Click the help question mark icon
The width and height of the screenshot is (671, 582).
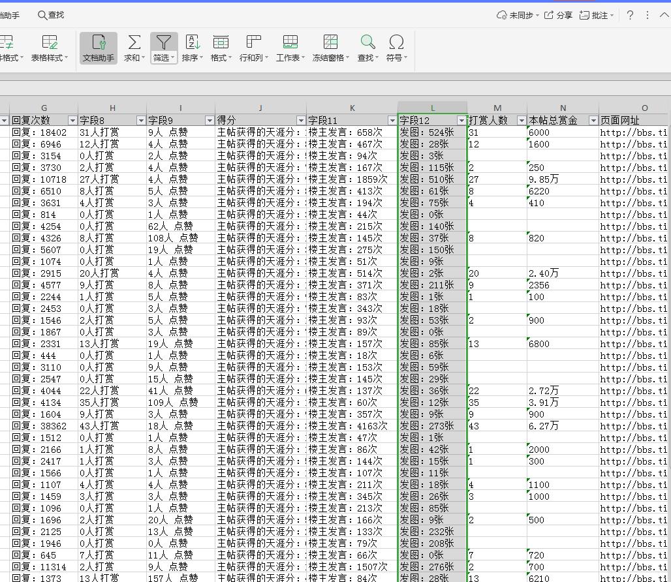click(x=630, y=15)
